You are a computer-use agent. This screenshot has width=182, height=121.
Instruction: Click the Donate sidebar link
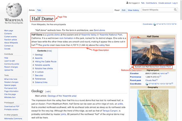(7, 49)
